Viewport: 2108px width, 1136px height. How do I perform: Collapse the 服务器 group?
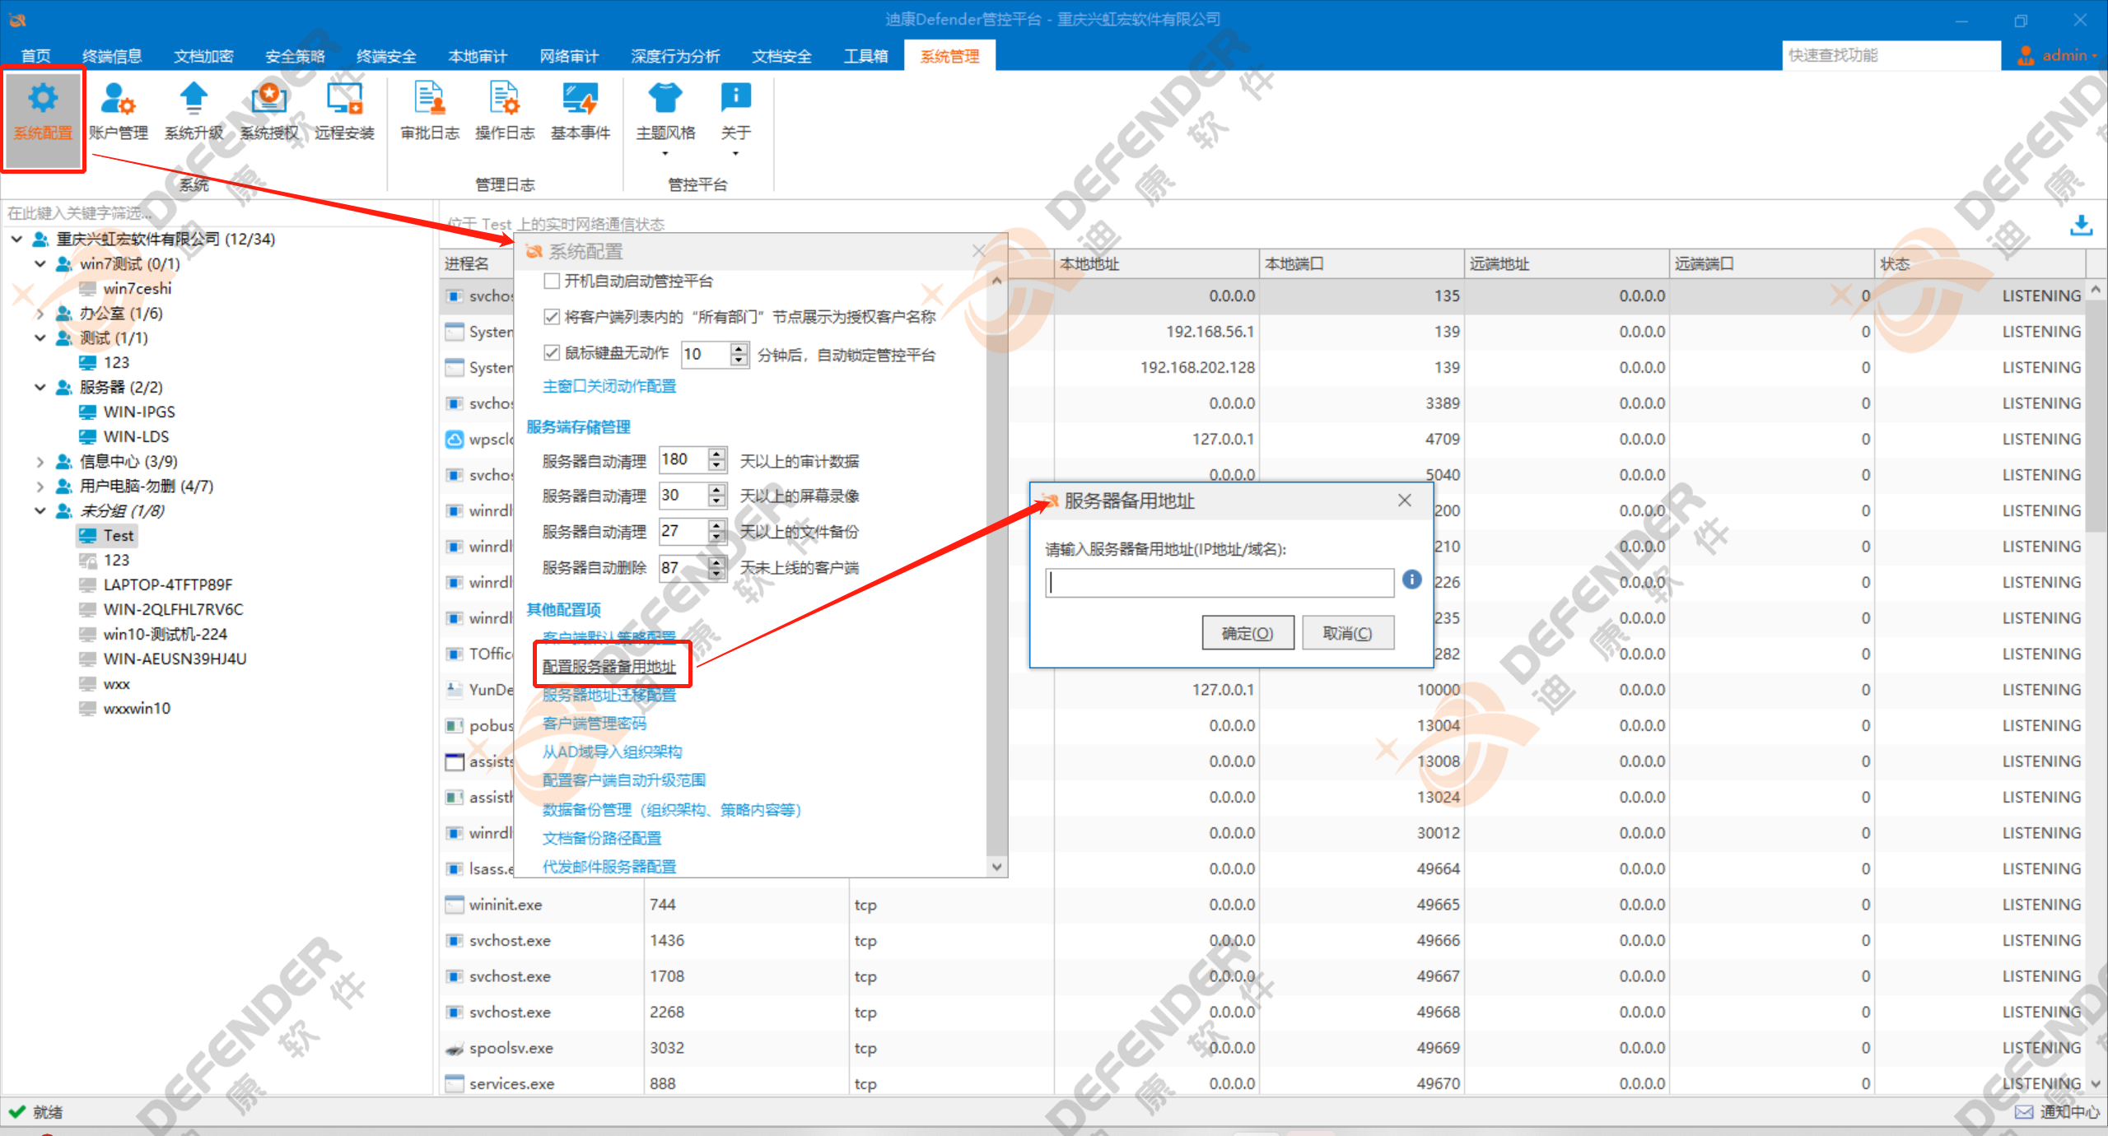(40, 387)
